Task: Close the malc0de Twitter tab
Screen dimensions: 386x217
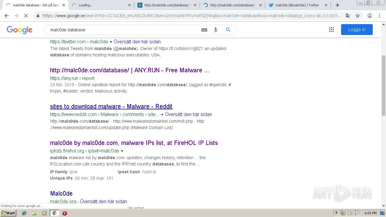Action: click(x=326, y=5)
